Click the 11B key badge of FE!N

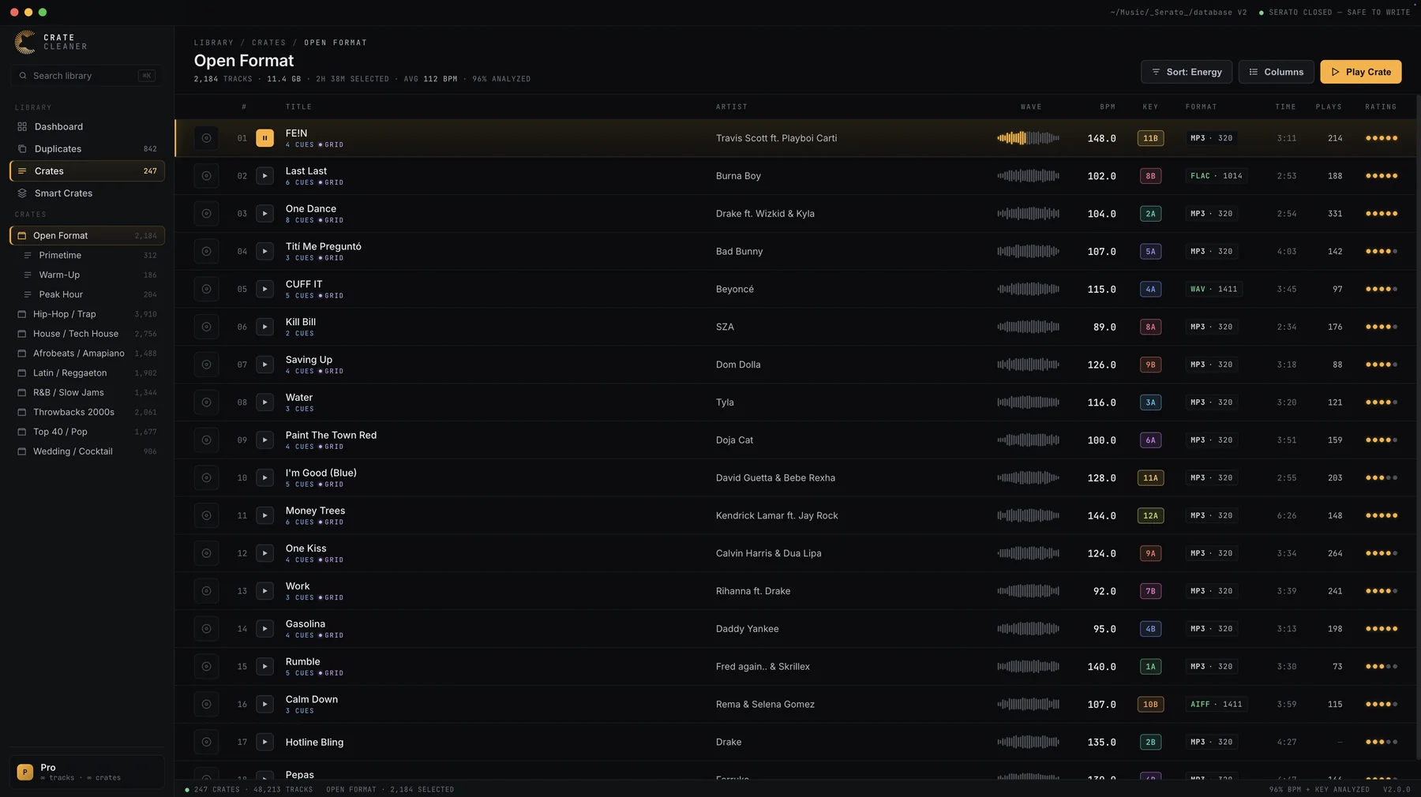click(x=1150, y=138)
